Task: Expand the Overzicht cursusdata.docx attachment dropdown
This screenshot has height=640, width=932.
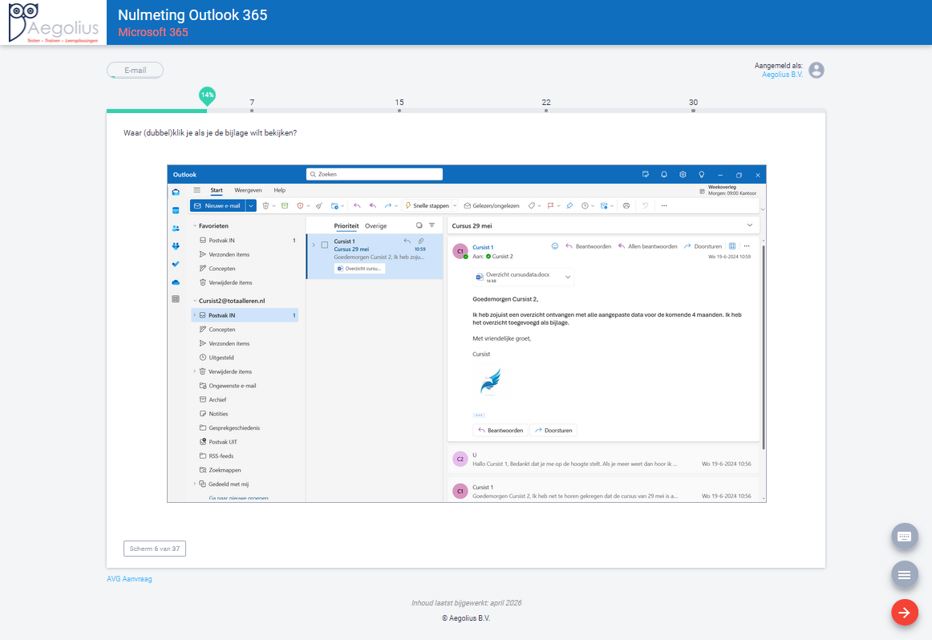Action: coord(568,277)
